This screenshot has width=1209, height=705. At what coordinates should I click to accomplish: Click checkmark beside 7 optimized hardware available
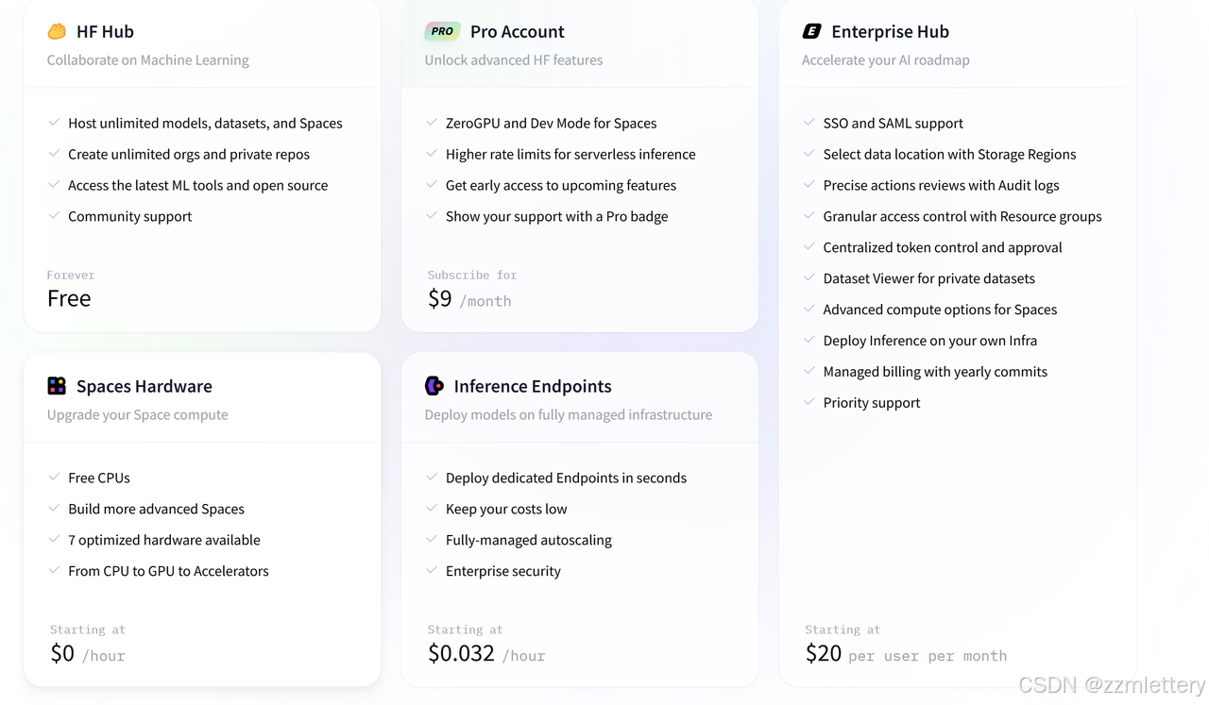pos(54,540)
